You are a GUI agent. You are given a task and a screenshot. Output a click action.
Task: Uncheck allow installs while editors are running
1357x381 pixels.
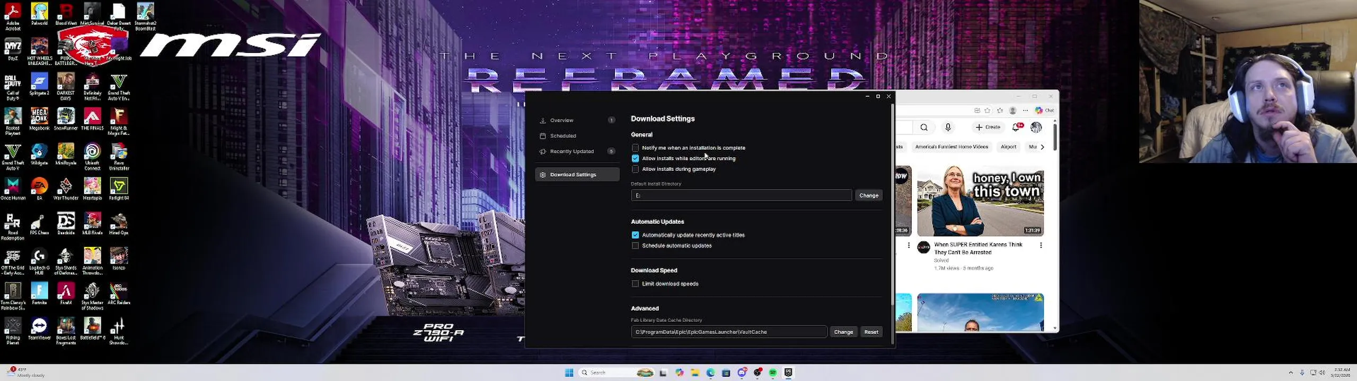[x=635, y=158]
